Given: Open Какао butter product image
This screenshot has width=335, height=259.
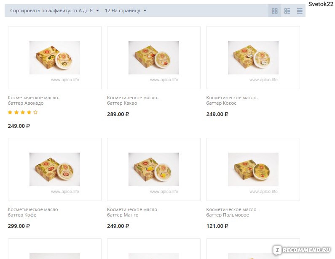Looking at the screenshot, I should tap(154, 58).
